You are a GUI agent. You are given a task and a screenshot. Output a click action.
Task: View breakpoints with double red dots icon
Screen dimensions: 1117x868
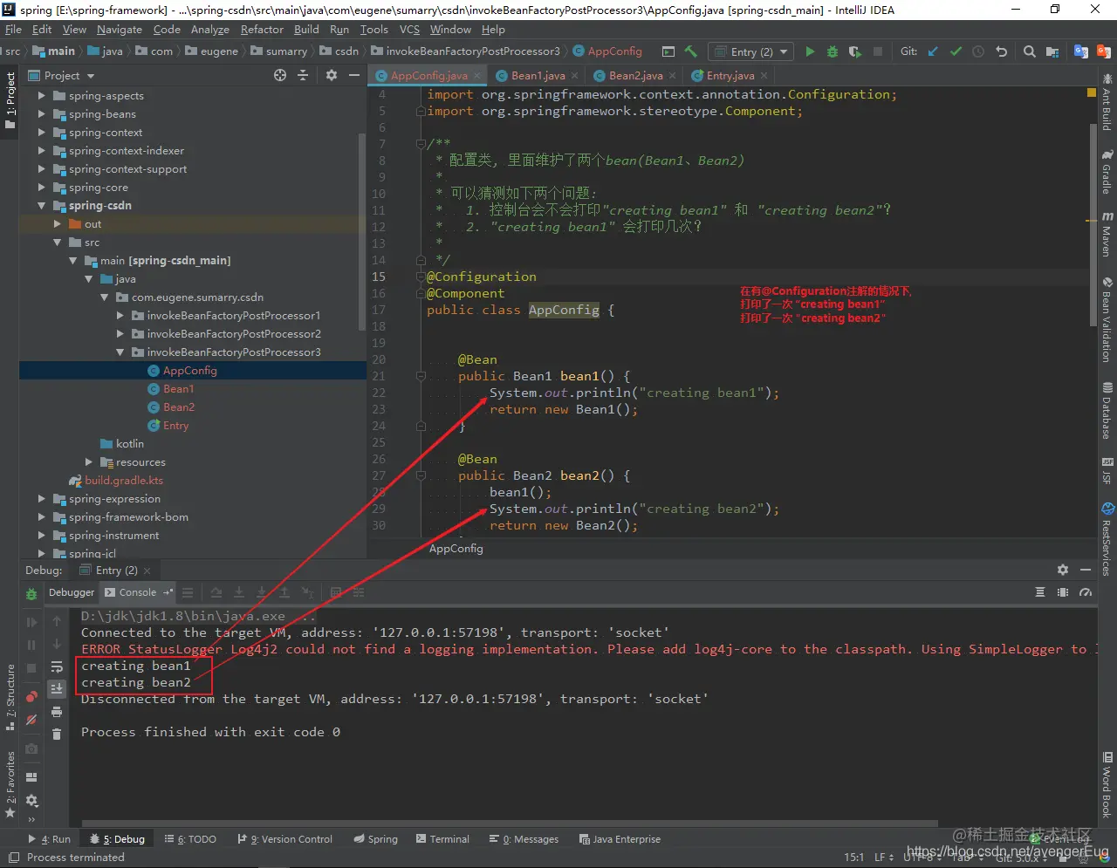[x=31, y=696]
